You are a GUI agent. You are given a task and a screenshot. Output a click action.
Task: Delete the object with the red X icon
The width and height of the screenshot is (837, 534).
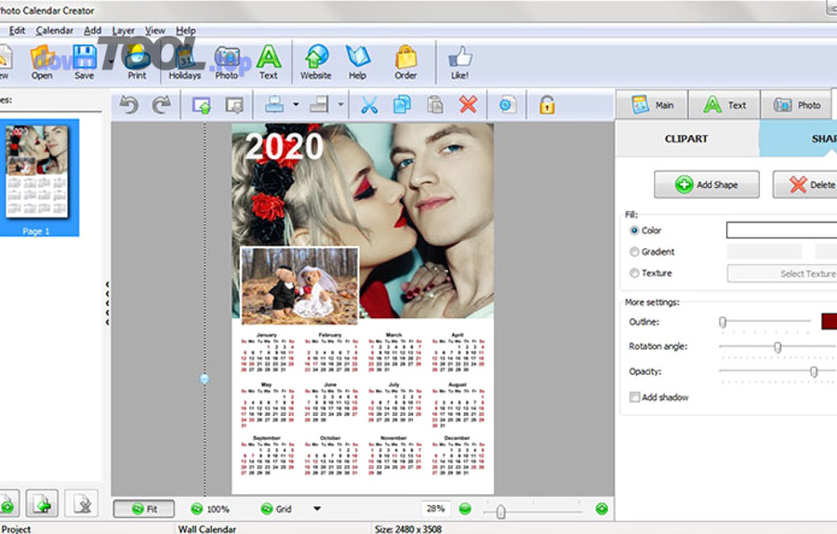pyautogui.click(x=468, y=105)
